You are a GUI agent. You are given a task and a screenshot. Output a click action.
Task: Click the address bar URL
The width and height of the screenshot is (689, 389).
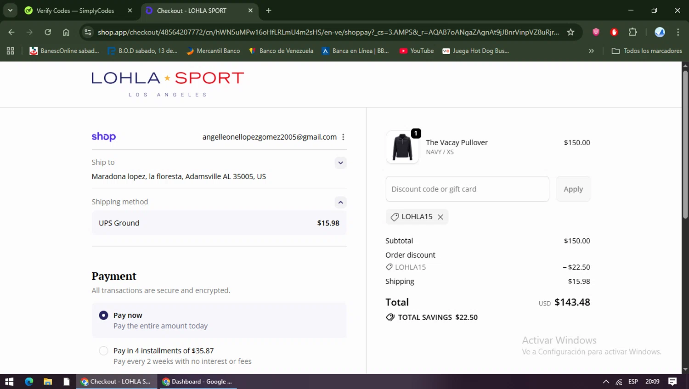[328, 32]
